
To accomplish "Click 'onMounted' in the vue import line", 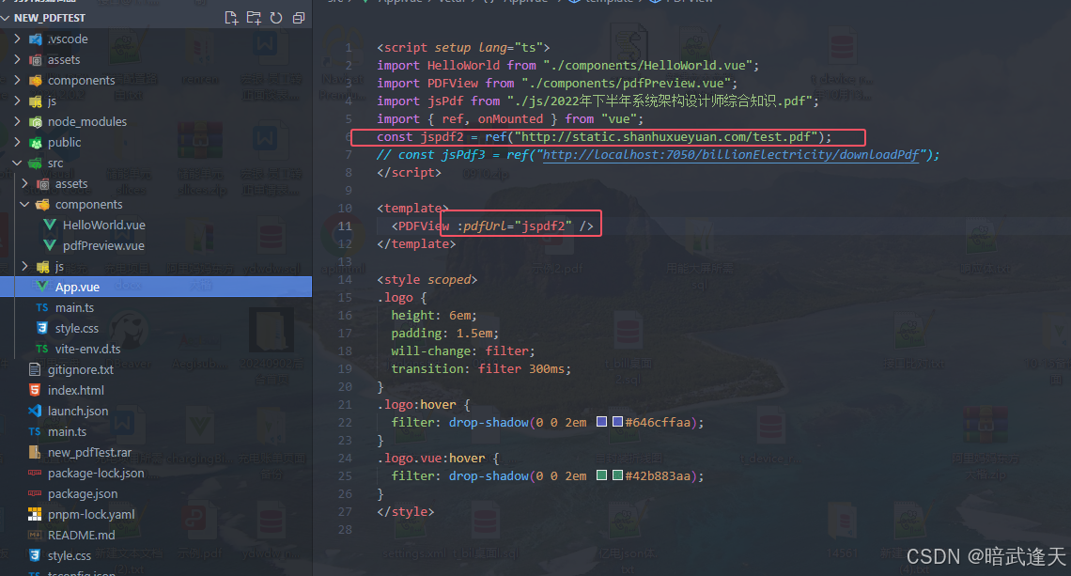I will click(510, 119).
